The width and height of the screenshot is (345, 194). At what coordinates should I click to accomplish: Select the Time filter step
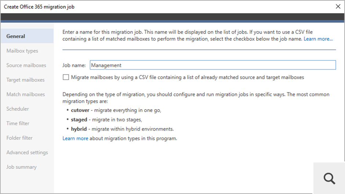click(x=18, y=123)
